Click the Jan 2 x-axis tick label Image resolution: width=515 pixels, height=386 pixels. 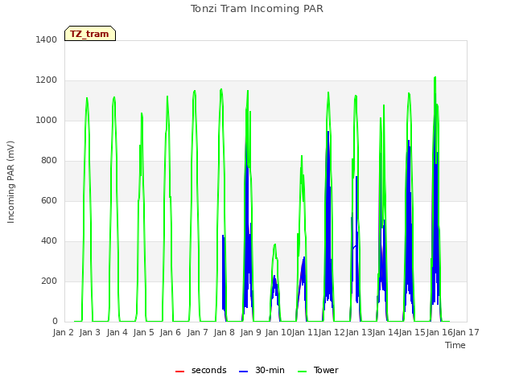(64, 332)
